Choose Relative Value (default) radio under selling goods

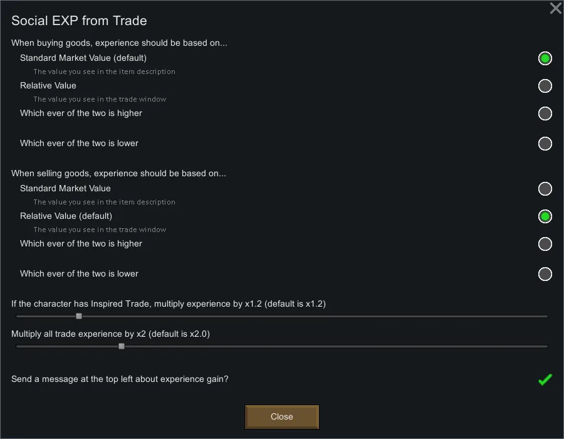pos(545,216)
